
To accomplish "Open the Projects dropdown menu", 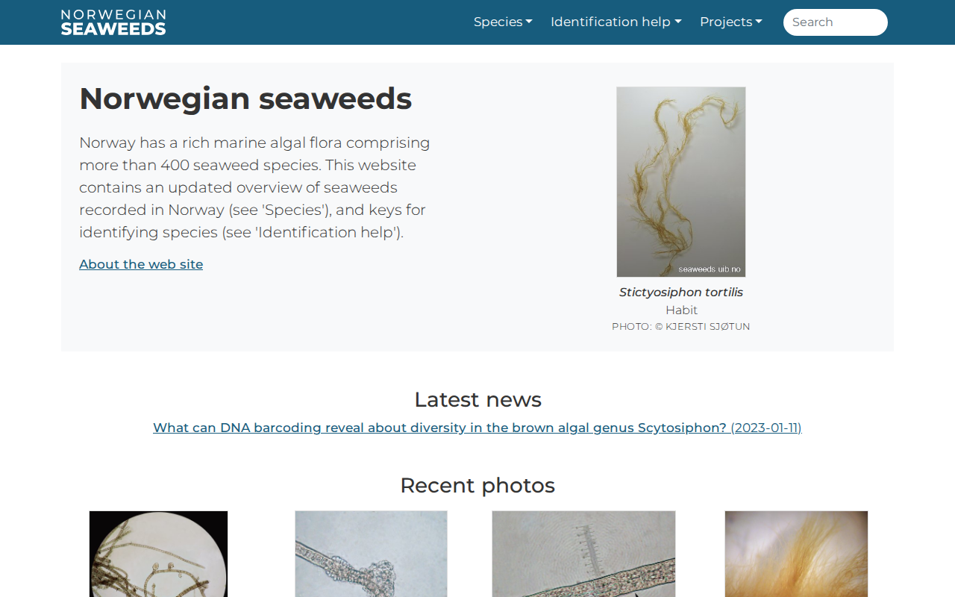I will point(730,22).
